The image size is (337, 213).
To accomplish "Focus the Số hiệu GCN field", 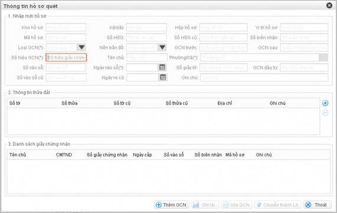I will [x=66, y=58].
